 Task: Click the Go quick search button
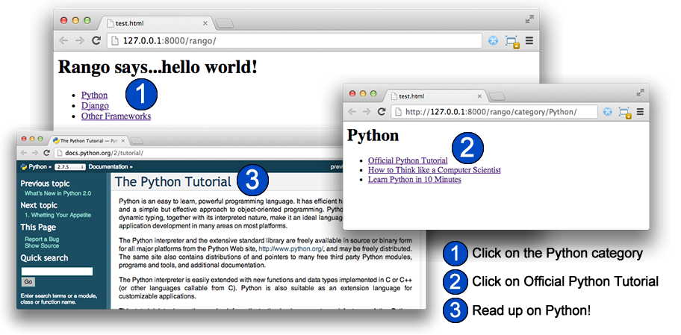click(x=28, y=282)
